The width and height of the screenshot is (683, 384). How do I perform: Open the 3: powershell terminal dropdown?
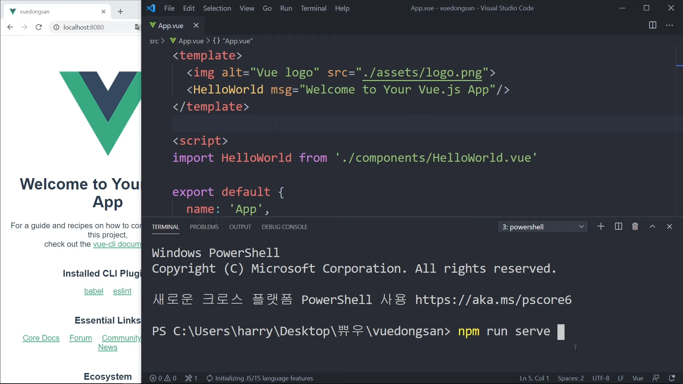tap(543, 227)
